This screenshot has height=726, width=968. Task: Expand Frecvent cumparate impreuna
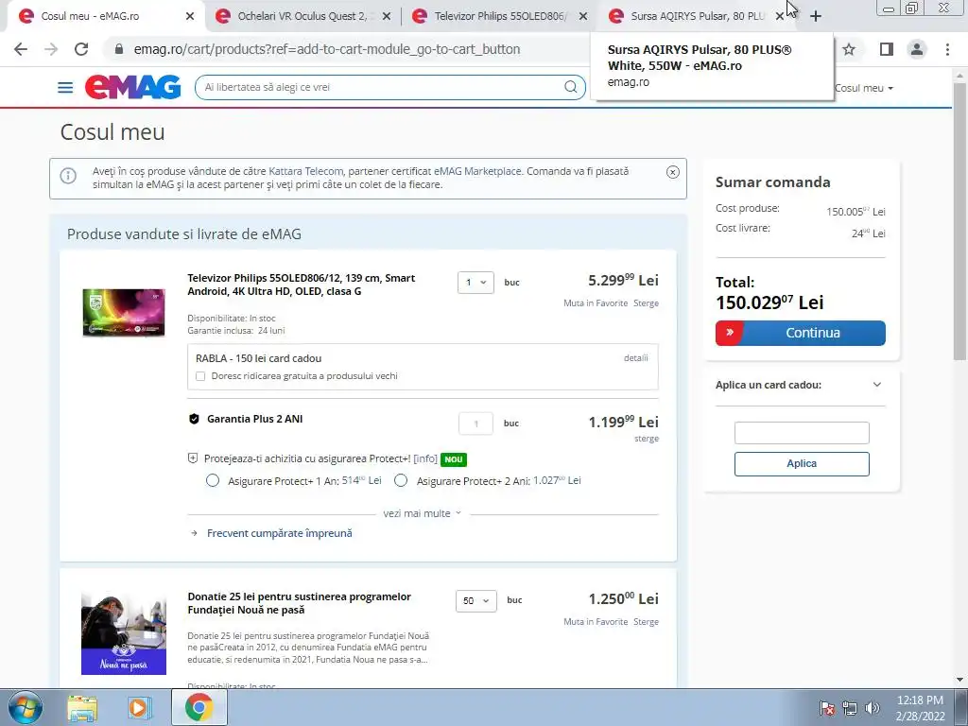tap(279, 533)
